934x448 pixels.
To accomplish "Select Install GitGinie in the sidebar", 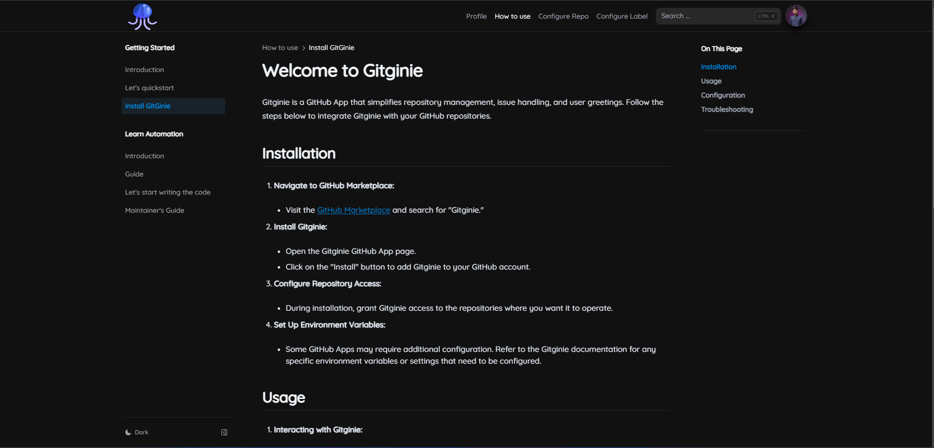I will tap(173, 106).
